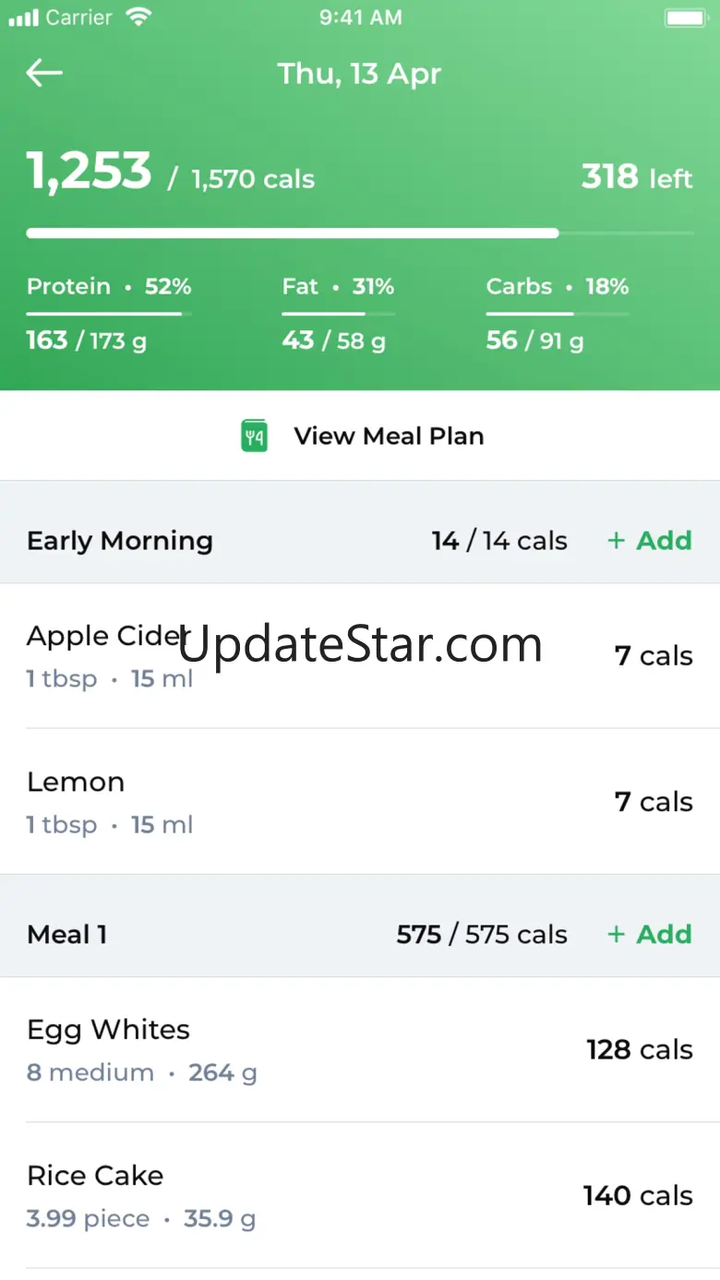Tap the battery icon in status bar

[x=685, y=18]
